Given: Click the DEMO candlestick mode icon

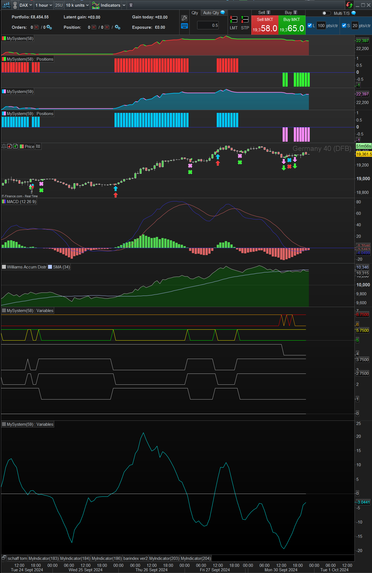Looking at the screenshot, I should click(6, 5).
